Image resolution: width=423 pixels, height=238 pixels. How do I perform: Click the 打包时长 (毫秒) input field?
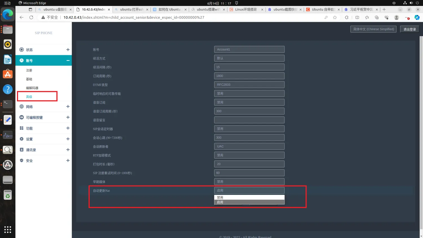point(249,164)
